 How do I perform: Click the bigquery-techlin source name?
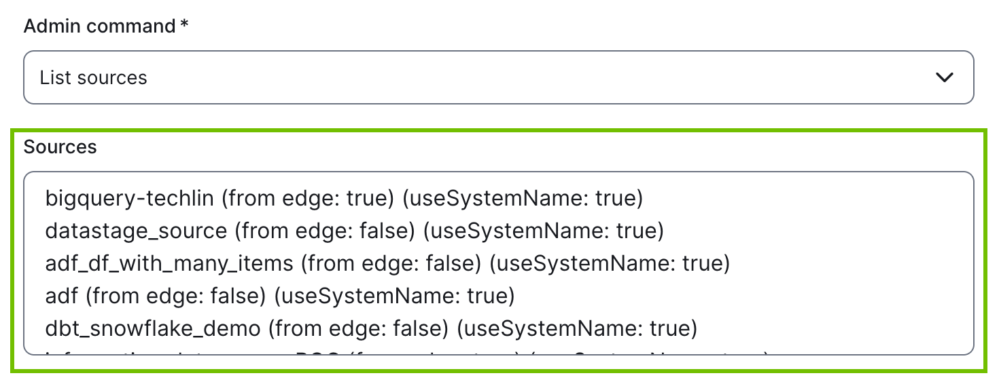pyautogui.click(x=130, y=199)
